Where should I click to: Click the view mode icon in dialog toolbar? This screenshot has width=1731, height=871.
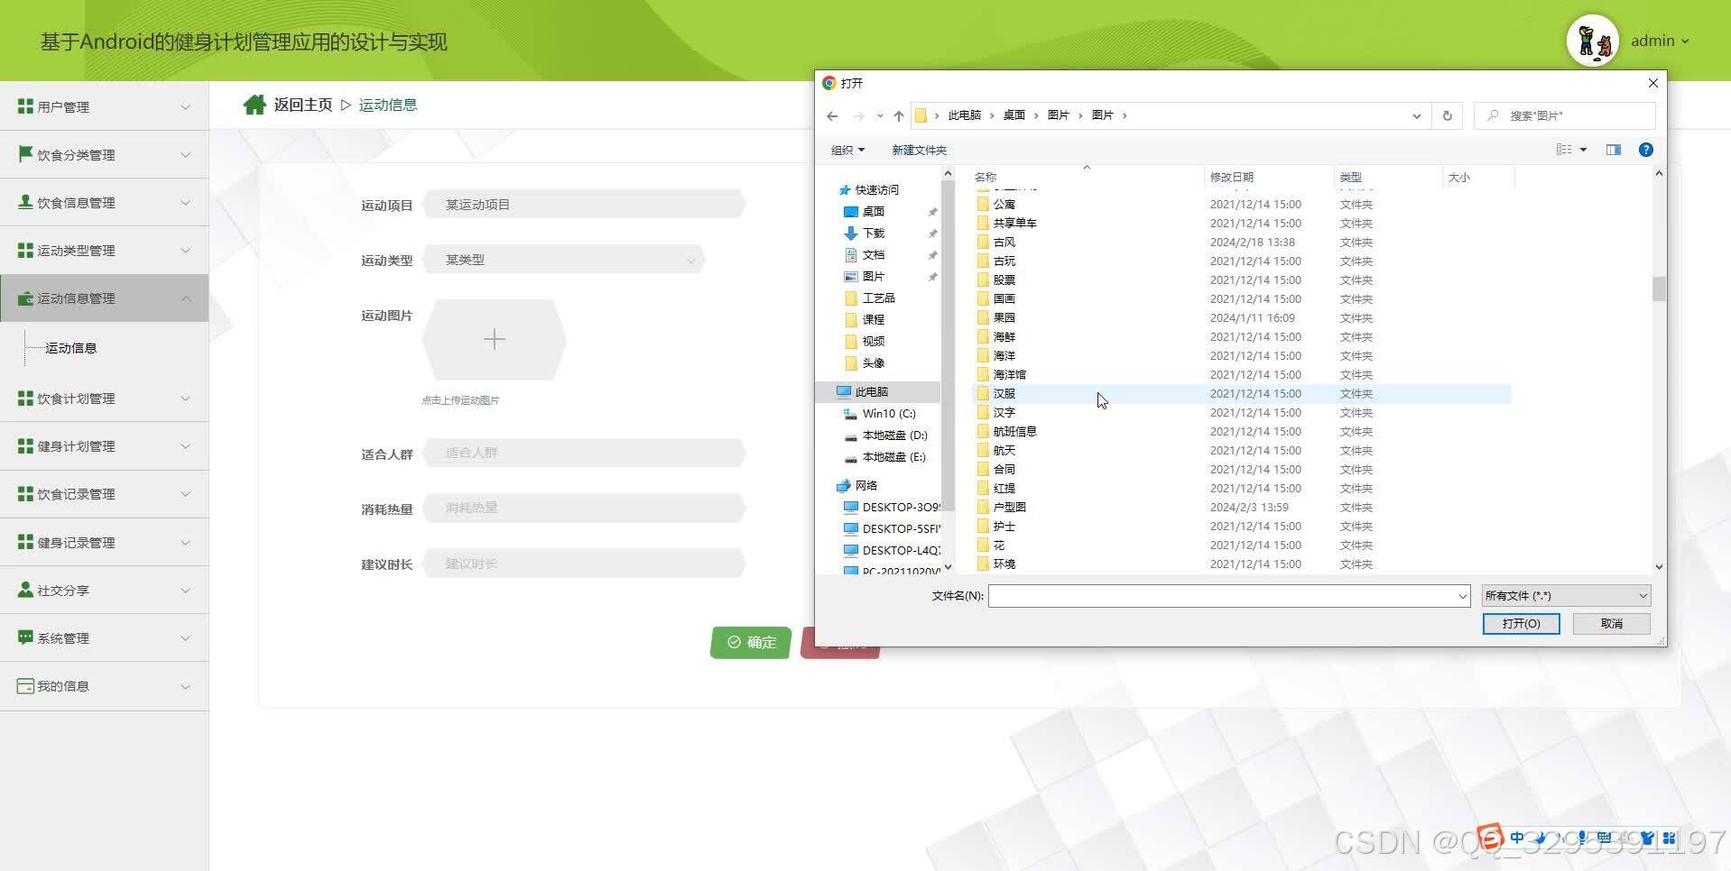(1564, 150)
